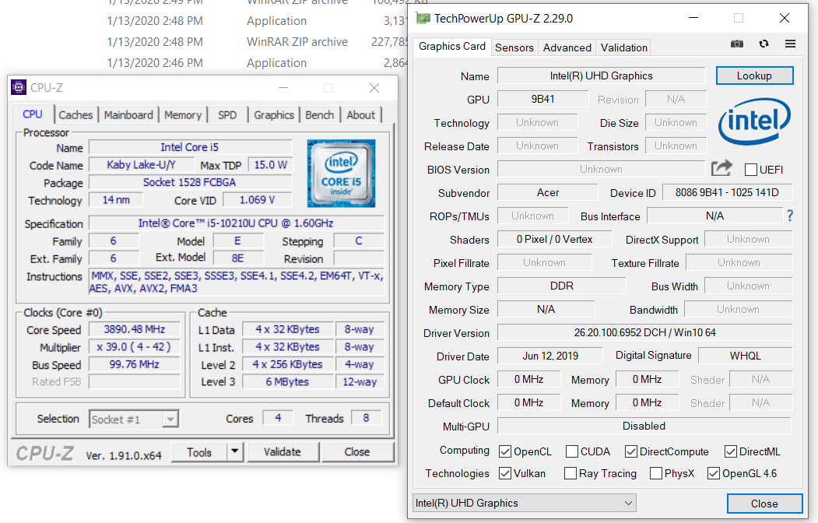Image resolution: width=818 pixels, height=523 pixels.
Task: Toggle the Ray Tracing checkbox
Action: (x=570, y=473)
